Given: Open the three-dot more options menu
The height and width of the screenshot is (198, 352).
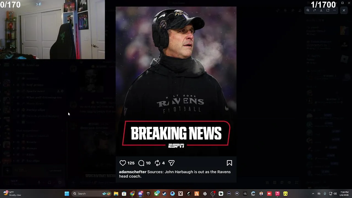Looking at the screenshot, I should coord(334,10).
